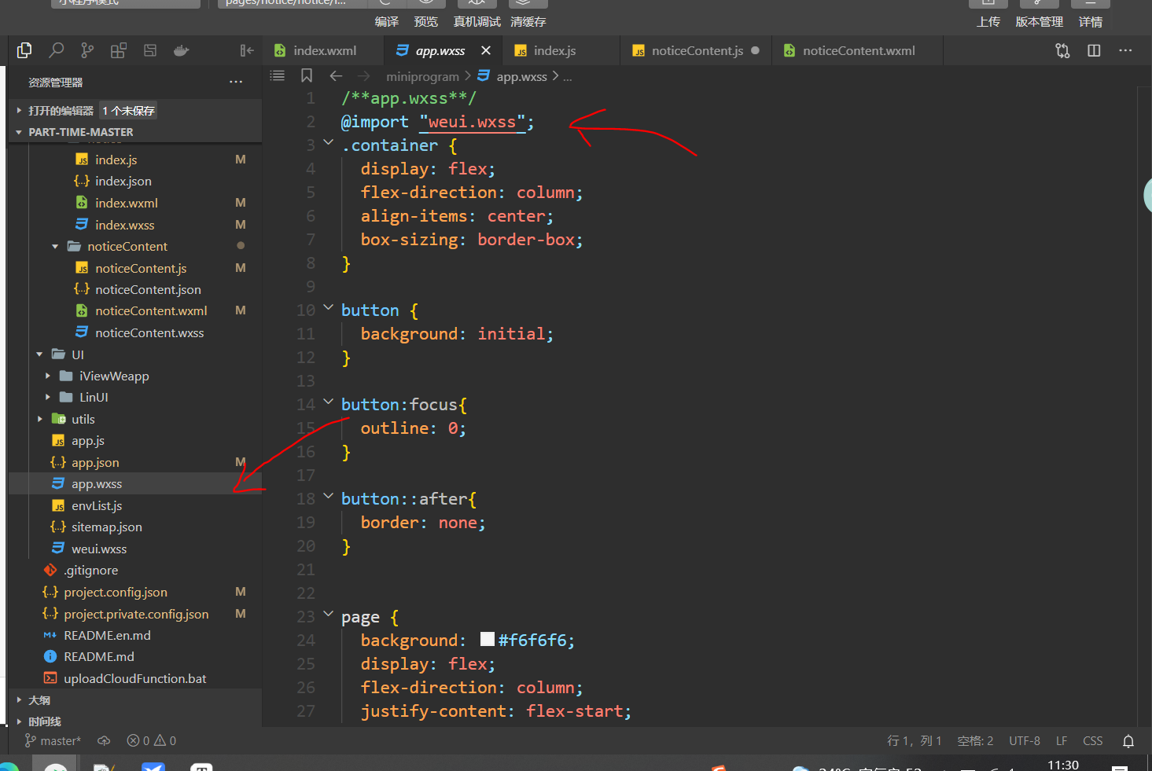Switch to the noticeContent.wxml tab
Screen dimensions: 1152x771
tap(859, 50)
